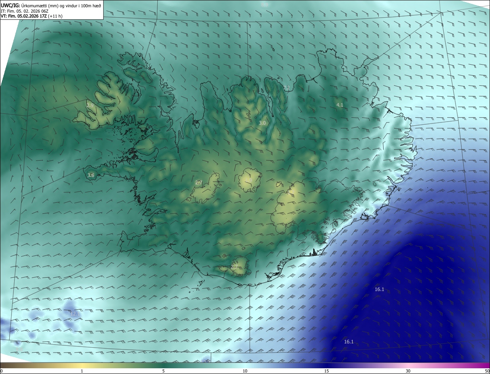Click the 3.0 value label in north Iceland
Screen dimensions: 490x374
tap(262, 123)
